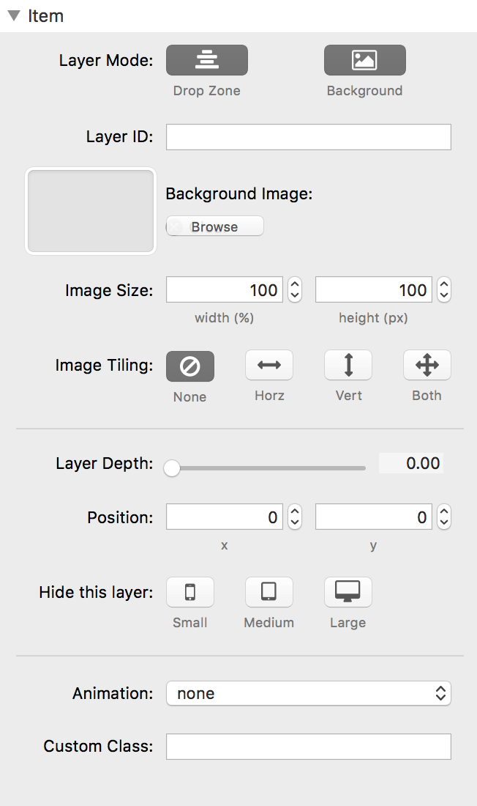Screen dimensions: 477x806
Task: Hide this layer on Small devices
Action: pos(190,592)
